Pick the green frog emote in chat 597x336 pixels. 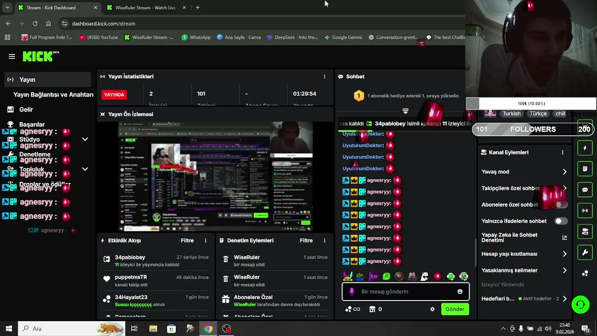coord(386,276)
